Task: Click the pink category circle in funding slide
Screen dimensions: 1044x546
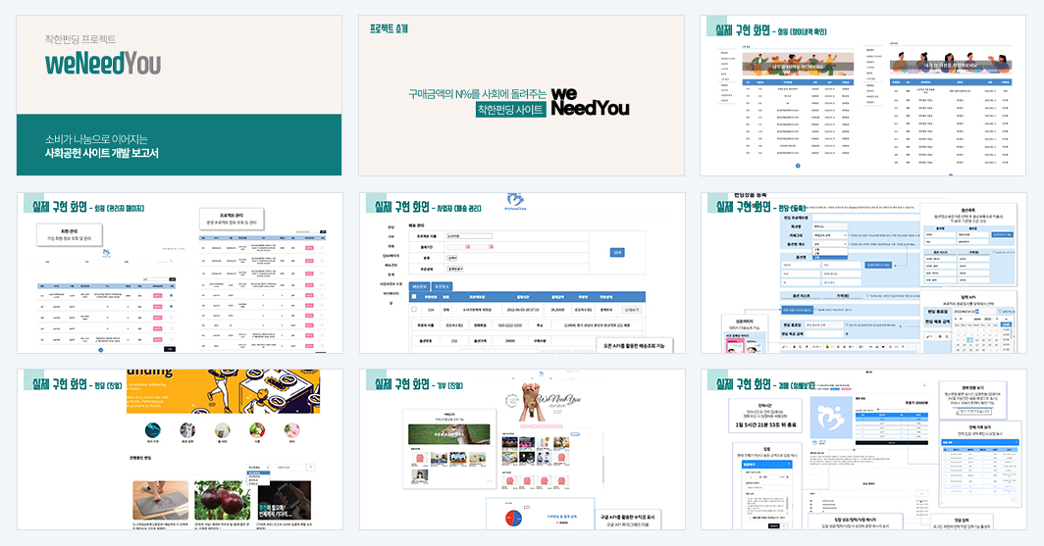Action: pos(291,430)
